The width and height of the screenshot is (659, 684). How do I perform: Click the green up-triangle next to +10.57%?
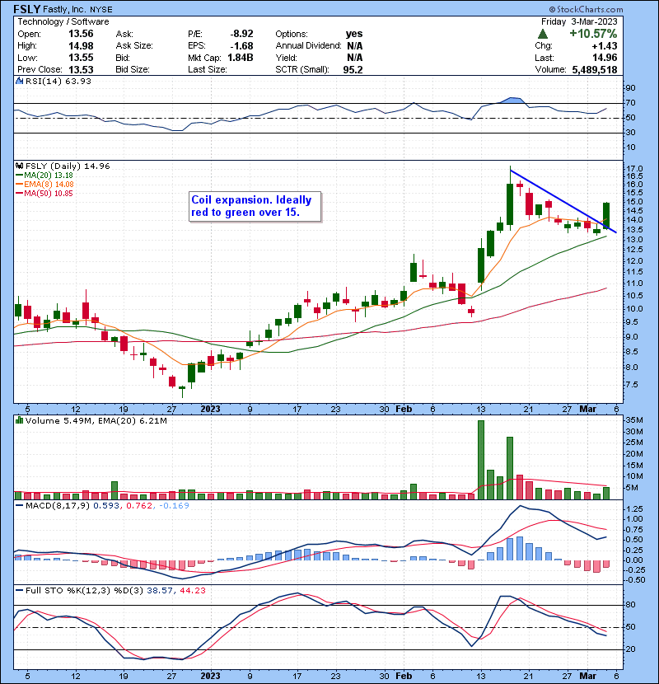pos(543,34)
